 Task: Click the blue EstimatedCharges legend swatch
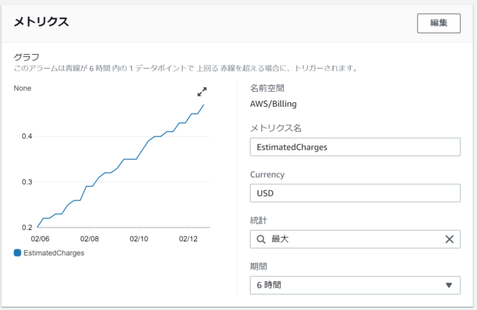point(17,253)
